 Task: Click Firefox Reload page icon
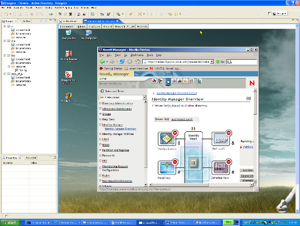(x=122, y=62)
